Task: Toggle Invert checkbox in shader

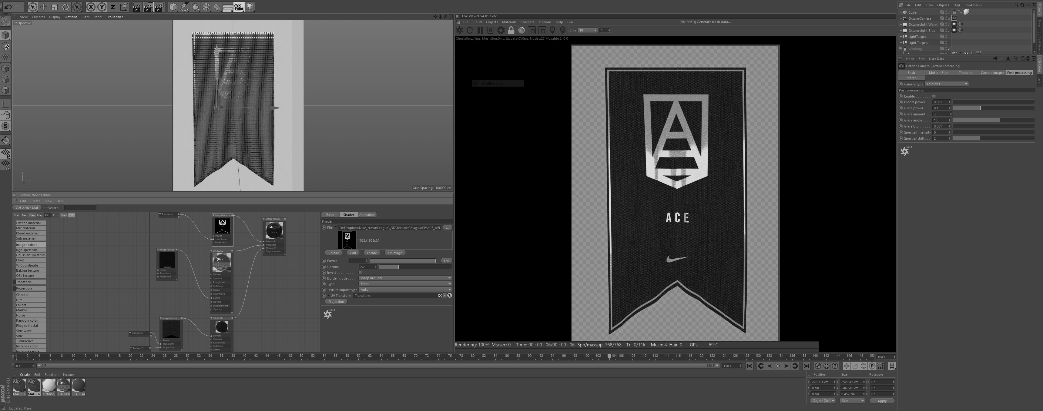Action: click(360, 273)
